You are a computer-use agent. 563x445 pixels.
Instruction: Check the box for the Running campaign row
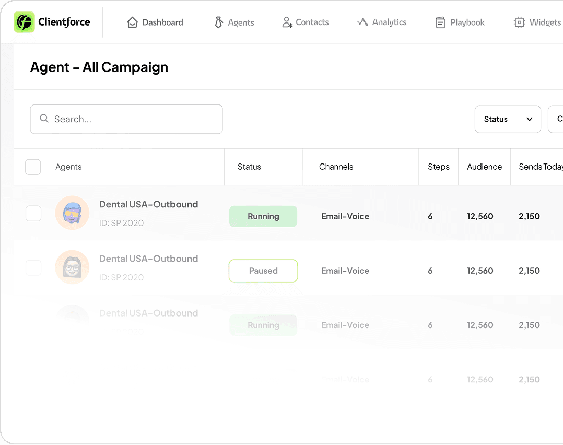(33, 213)
